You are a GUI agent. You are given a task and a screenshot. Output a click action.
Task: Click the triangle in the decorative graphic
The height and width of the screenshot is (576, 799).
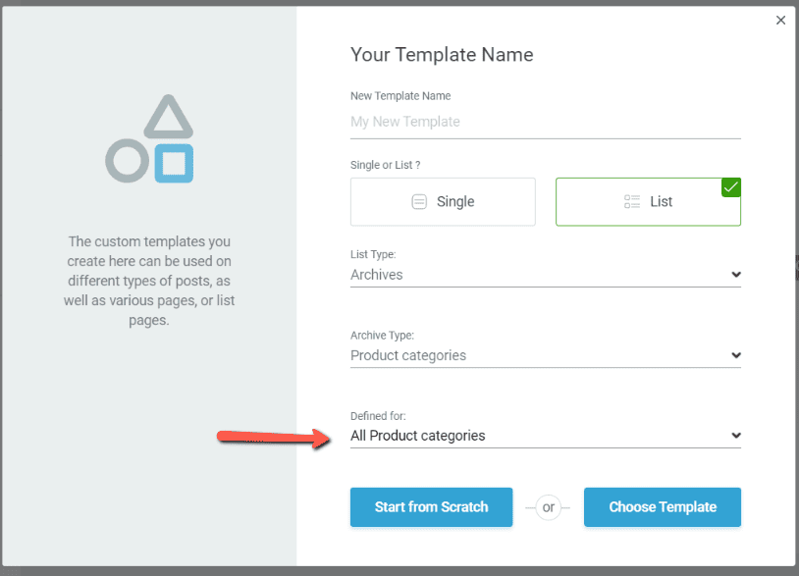[x=169, y=114]
